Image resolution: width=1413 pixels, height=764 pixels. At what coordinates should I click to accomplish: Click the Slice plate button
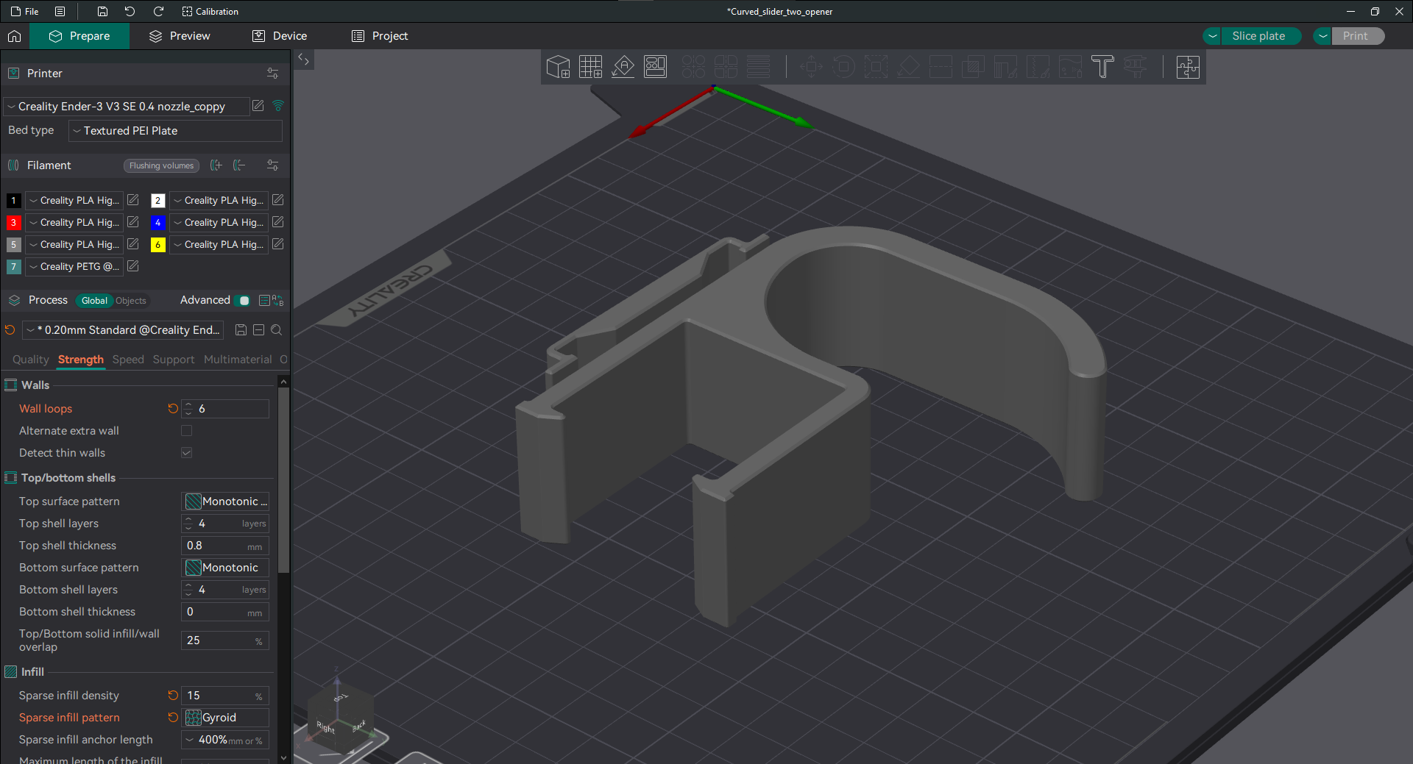1258,36
